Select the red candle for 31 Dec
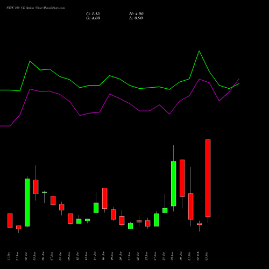269x269 pixels. 10,221
